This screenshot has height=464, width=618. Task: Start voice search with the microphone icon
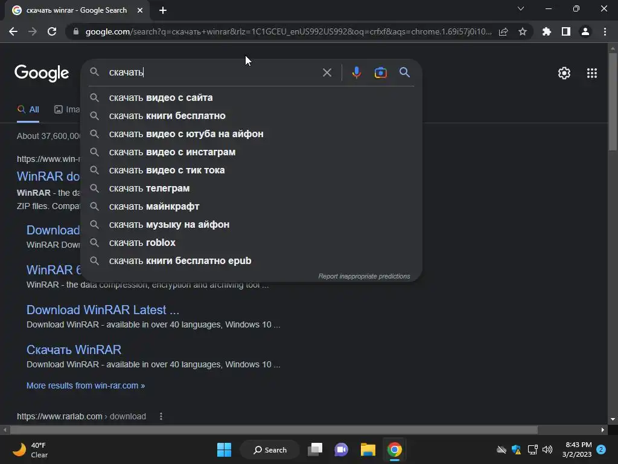tap(356, 72)
